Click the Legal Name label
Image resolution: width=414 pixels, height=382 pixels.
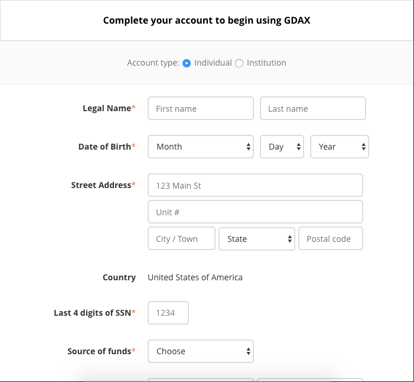tap(106, 108)
